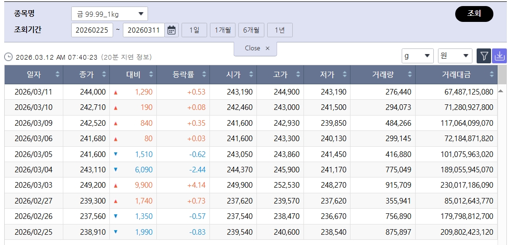This screenshot has height=245, width=512.
Task: Sort by 시가 column arrows
Action: click(x=251, y=75)
